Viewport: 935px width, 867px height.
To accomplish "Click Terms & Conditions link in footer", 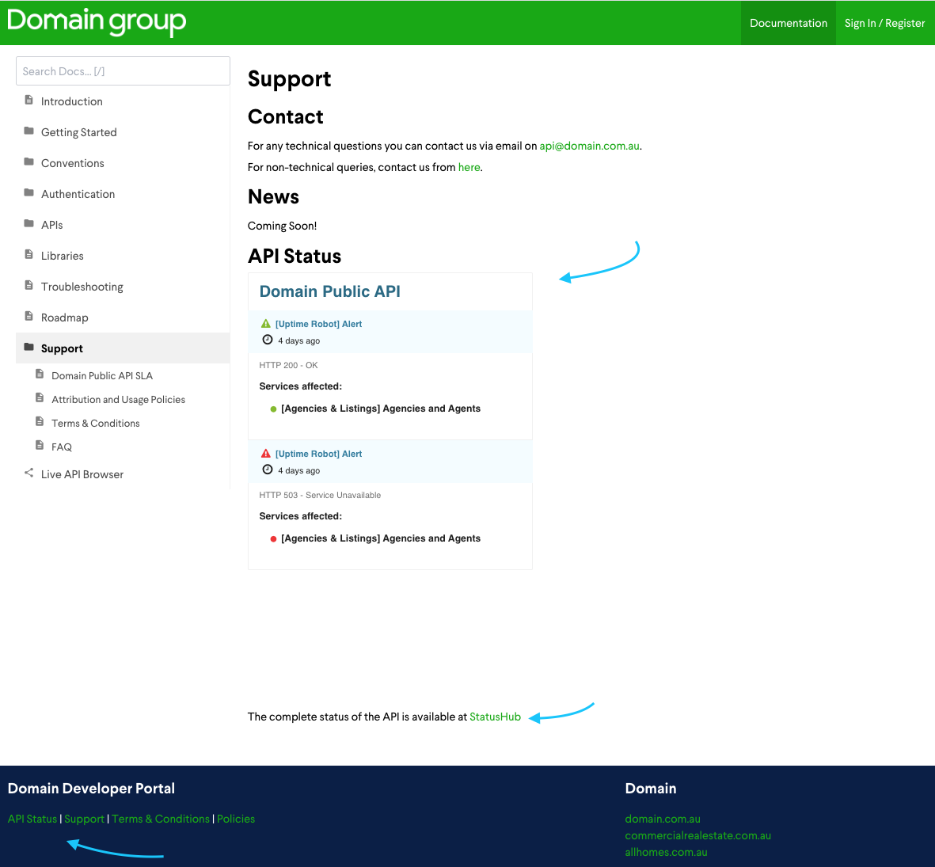I will click(161, 819).
